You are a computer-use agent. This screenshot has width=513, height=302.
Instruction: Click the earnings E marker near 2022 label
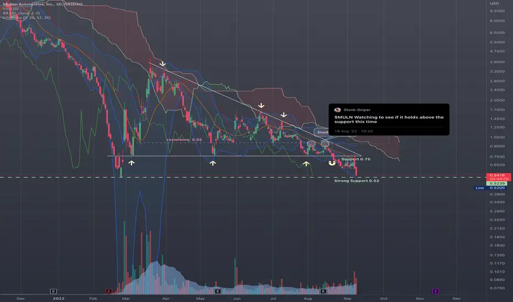pos(53,291)
